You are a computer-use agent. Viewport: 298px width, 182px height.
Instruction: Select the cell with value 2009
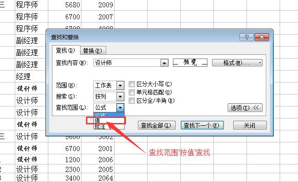point(97,5)
